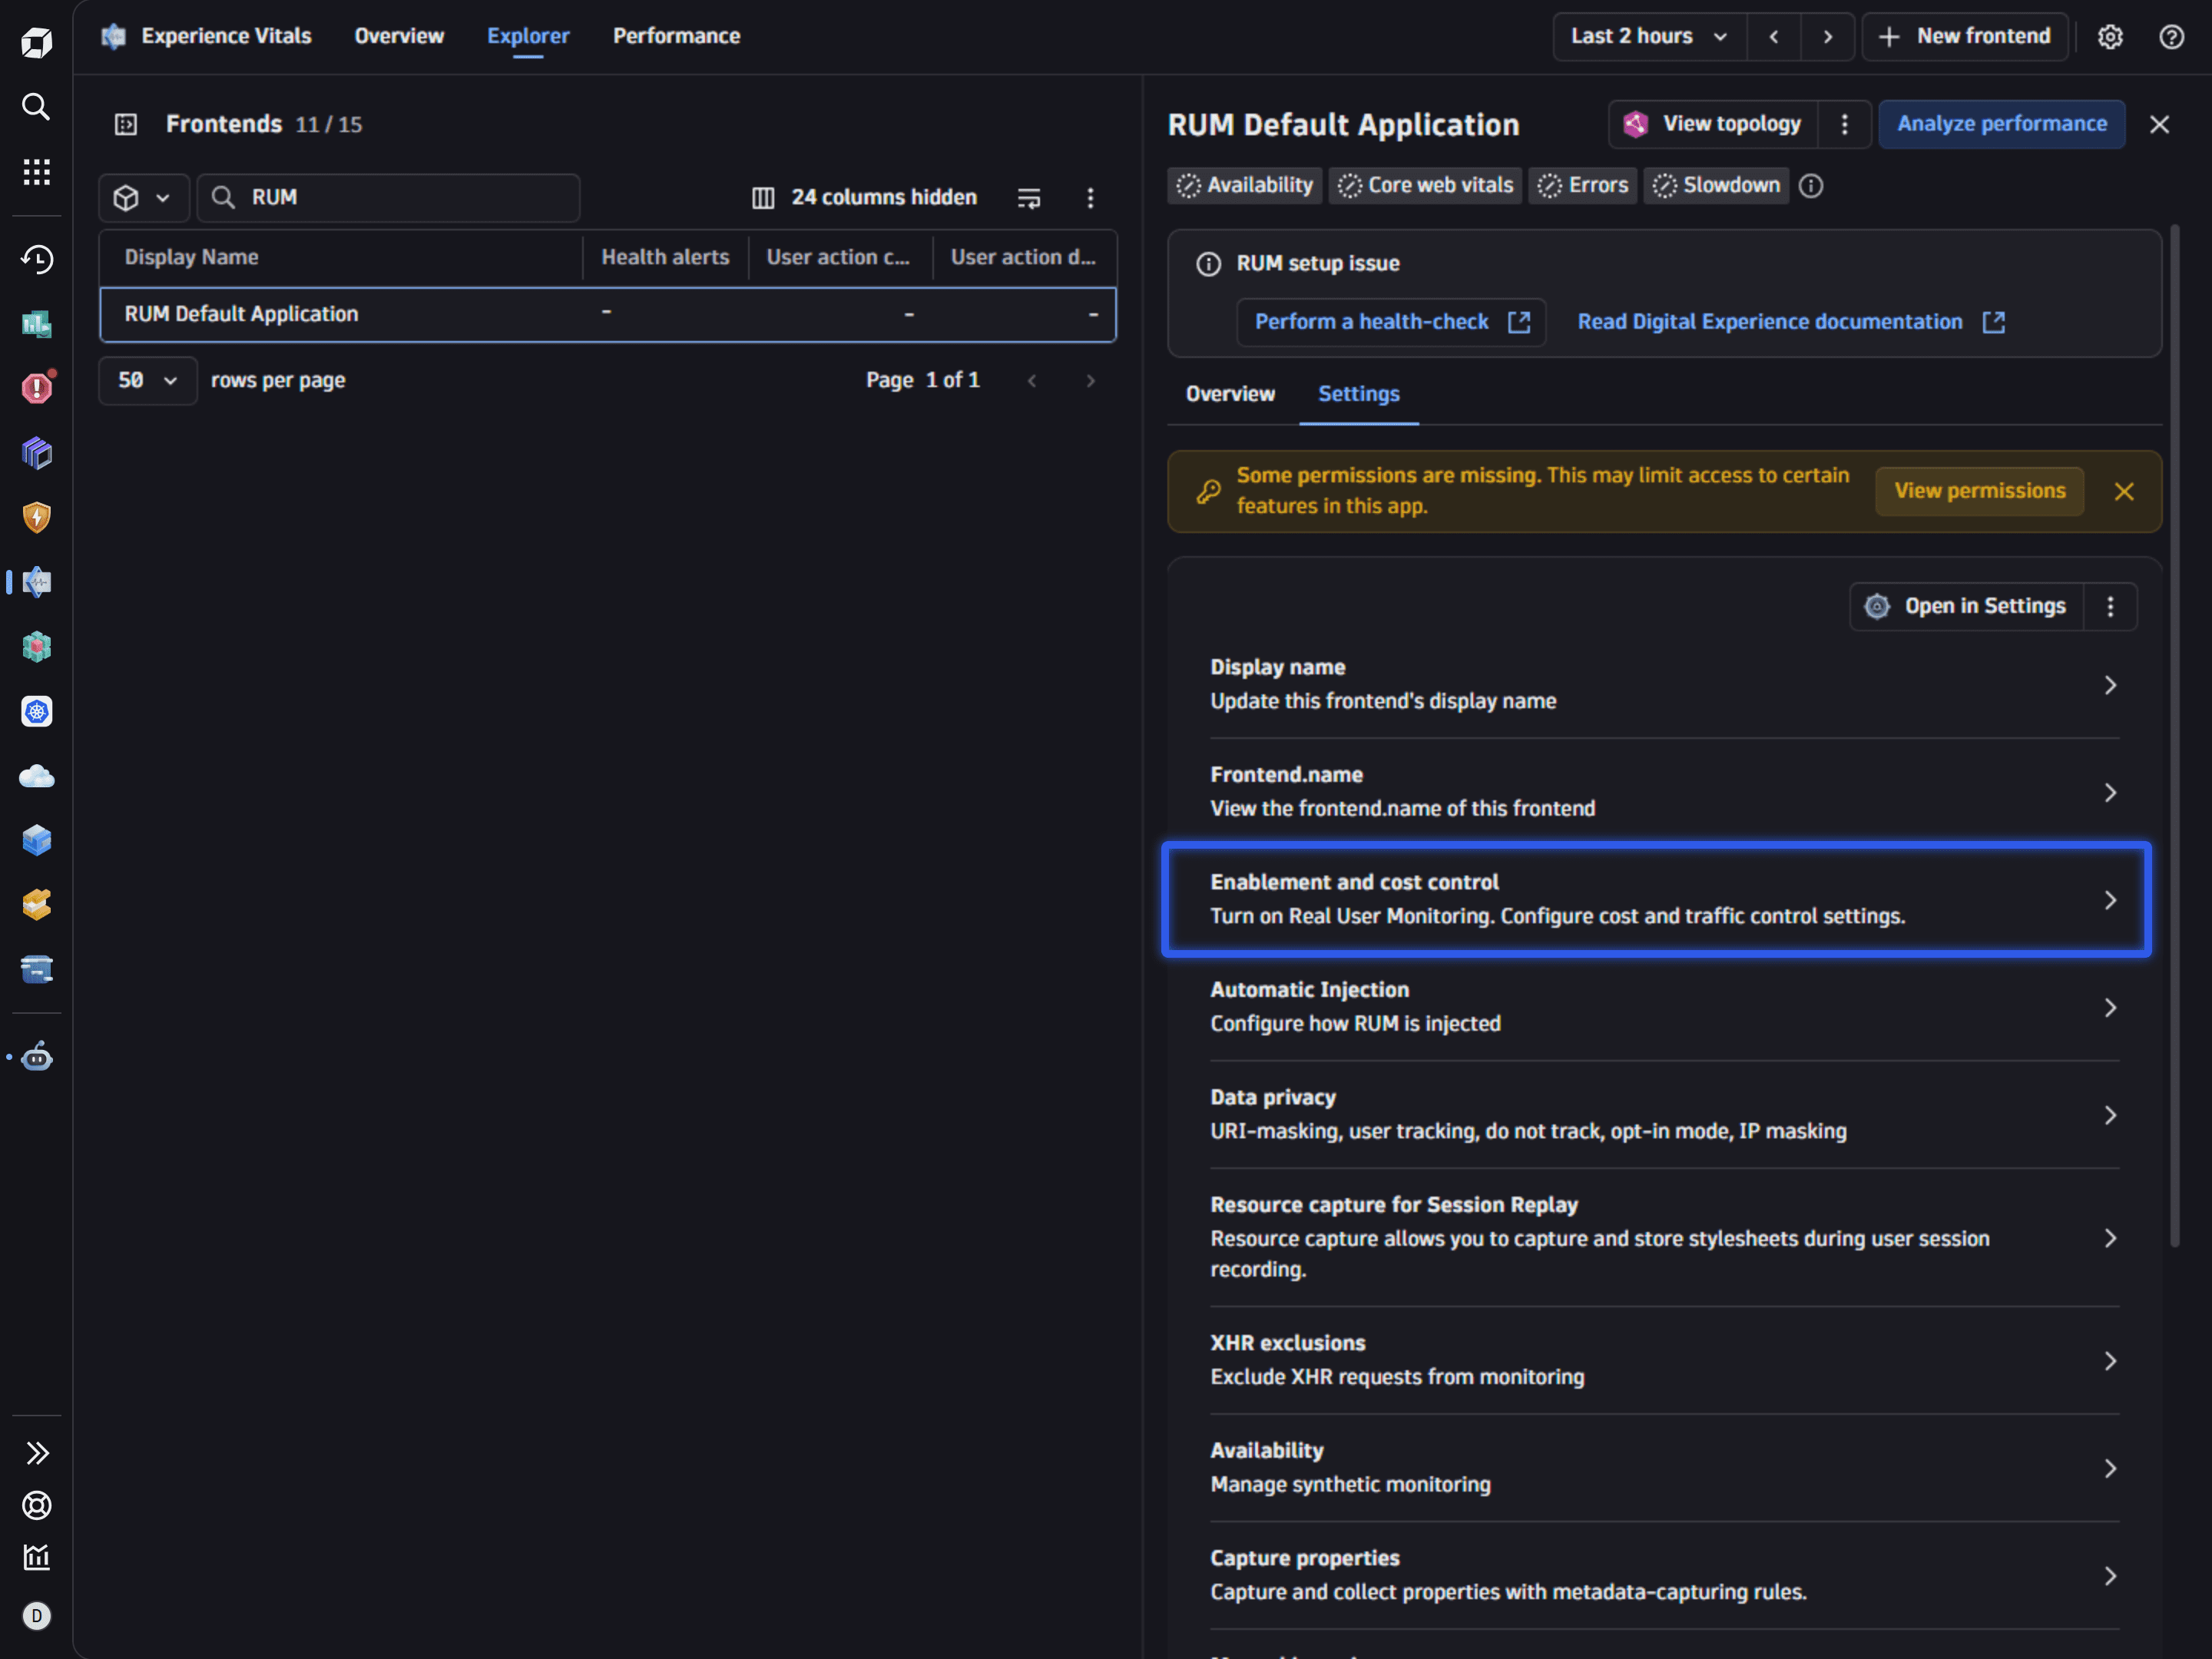The image size is (2212, 1659).
Task: Toggle the line wrap icon in table toolbar
Action: pyautogui.click(x=1028, y=198)
